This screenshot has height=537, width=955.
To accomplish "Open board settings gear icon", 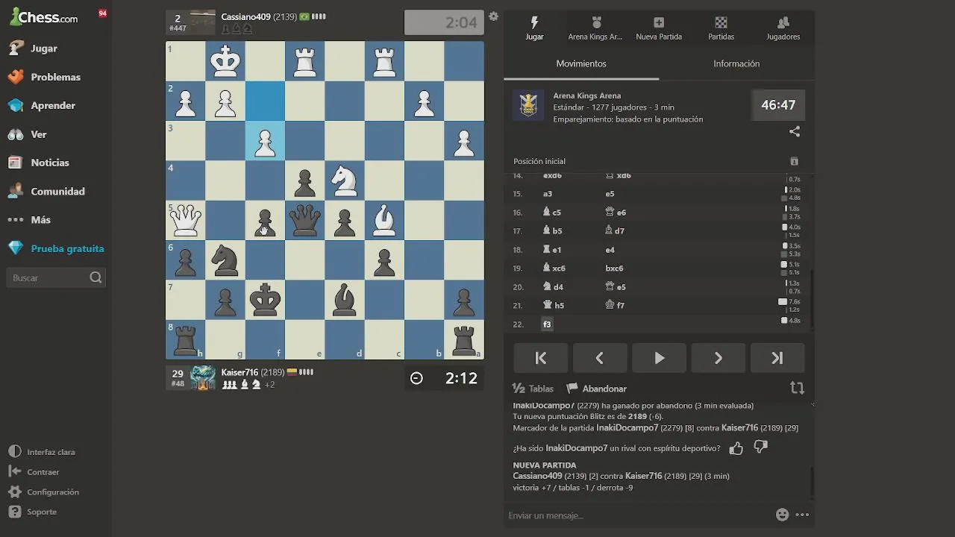I will tap(493, 16).
